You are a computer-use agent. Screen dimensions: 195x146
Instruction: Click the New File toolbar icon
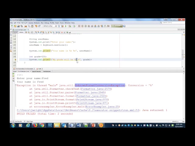[12, 26]
